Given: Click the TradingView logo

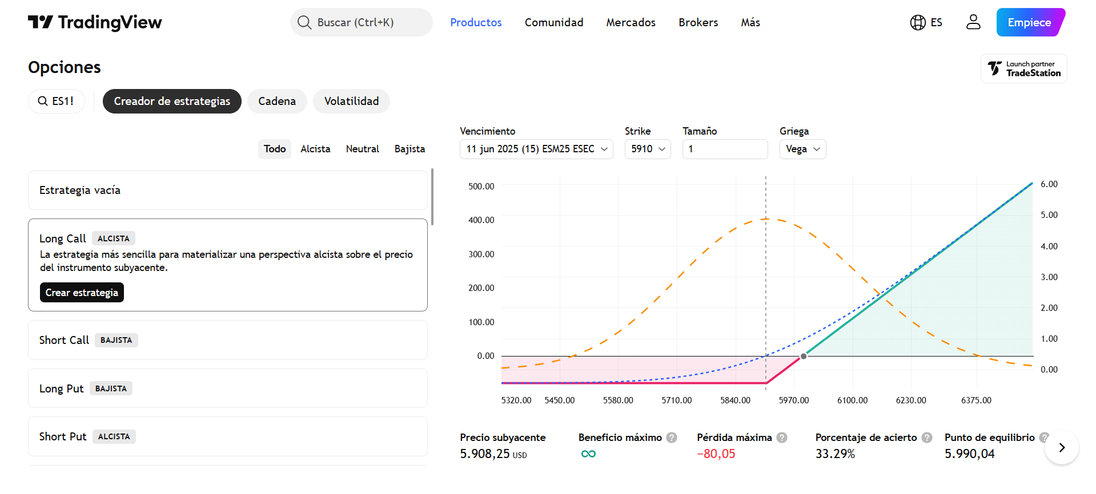Looking at the screenshot, I should pos(95,22).
